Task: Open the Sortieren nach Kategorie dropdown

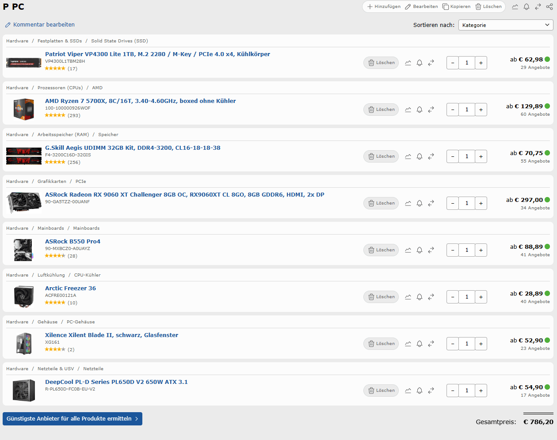Action: (506, 25)
